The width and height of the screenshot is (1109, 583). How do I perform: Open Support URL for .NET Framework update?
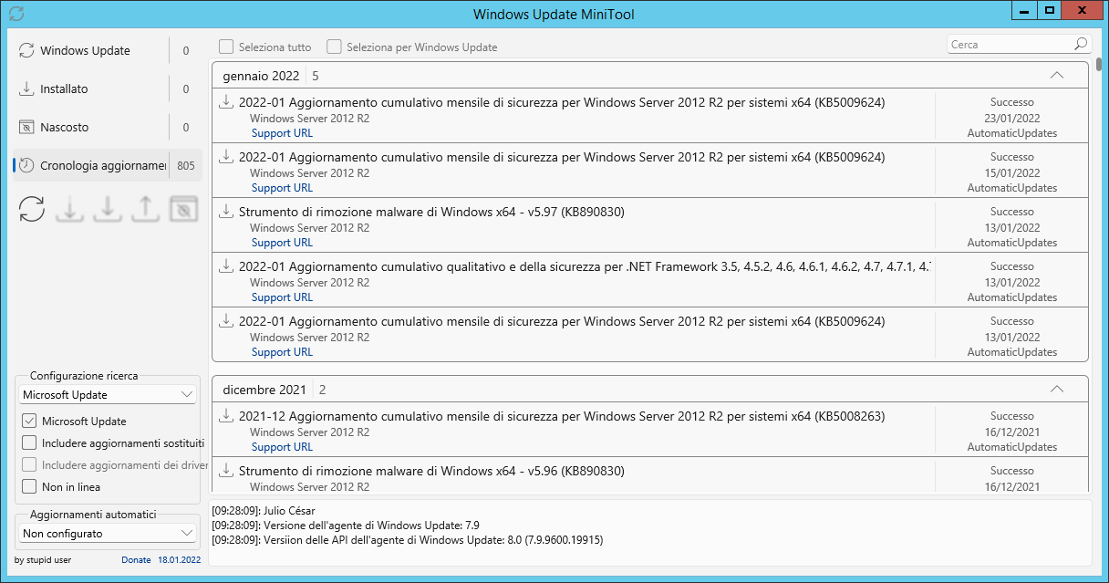pos(282,297)
